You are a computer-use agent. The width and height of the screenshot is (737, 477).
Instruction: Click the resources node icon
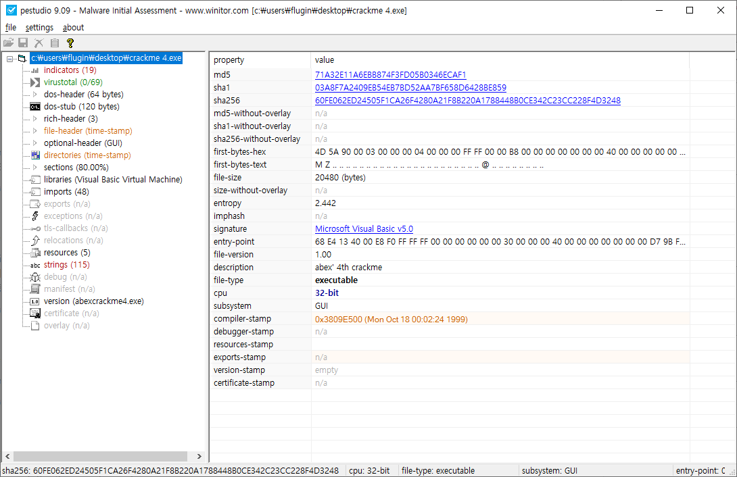(x=35, y=253)
